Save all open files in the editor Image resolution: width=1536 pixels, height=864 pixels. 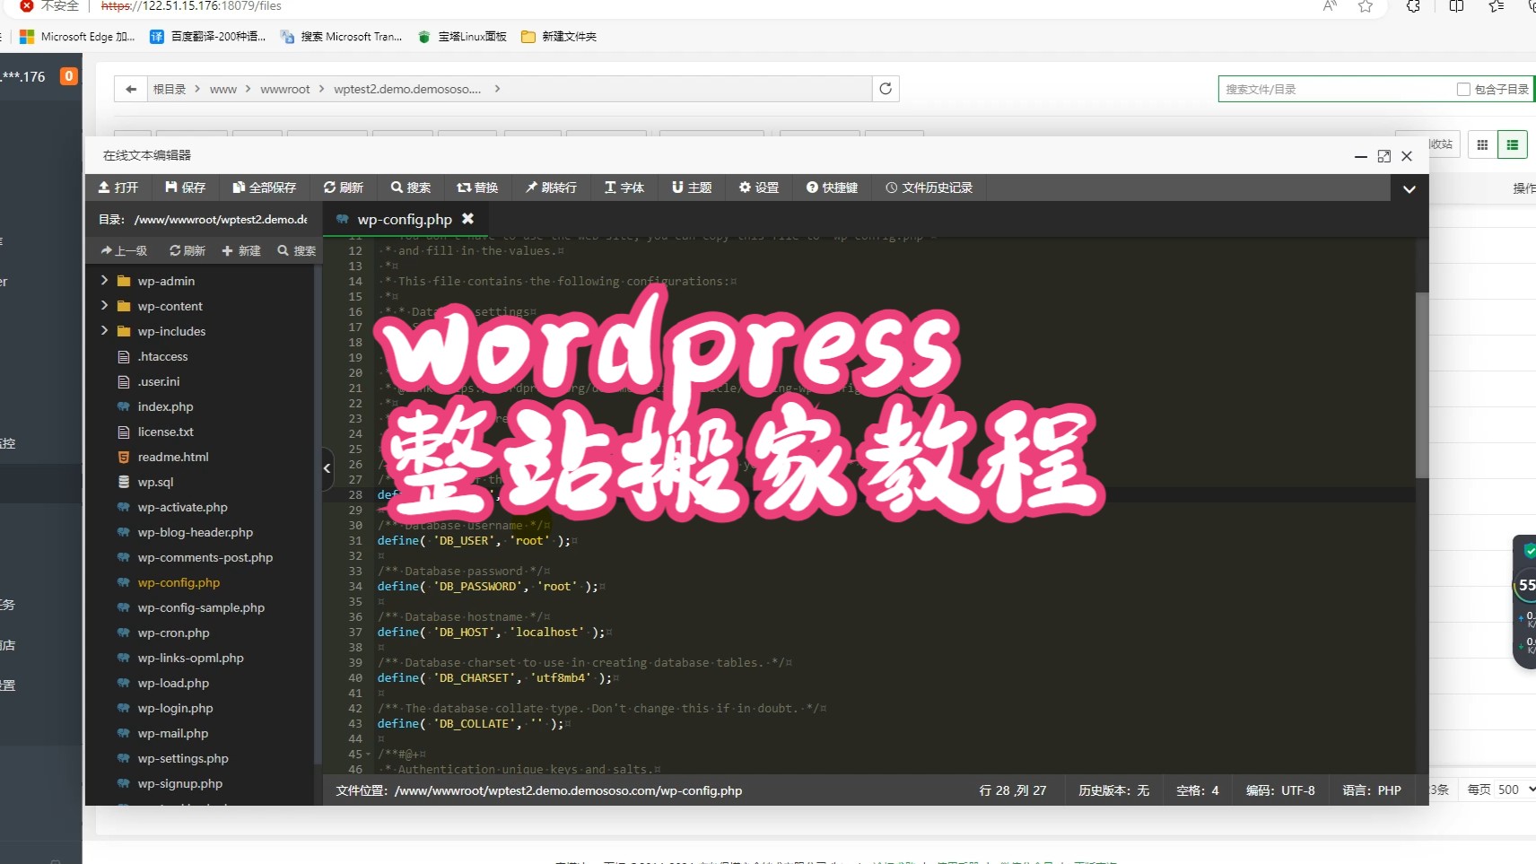(x=264, y=188)
